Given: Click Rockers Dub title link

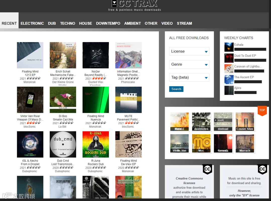Looking at the screenshot, I should [96, 164].
